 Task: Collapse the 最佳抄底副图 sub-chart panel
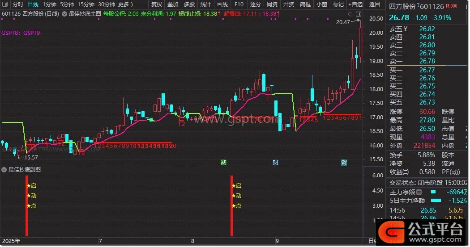coord(4,170)
